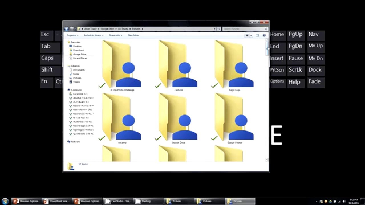Click the scrollbar down arrow in file list

[267, 160]
